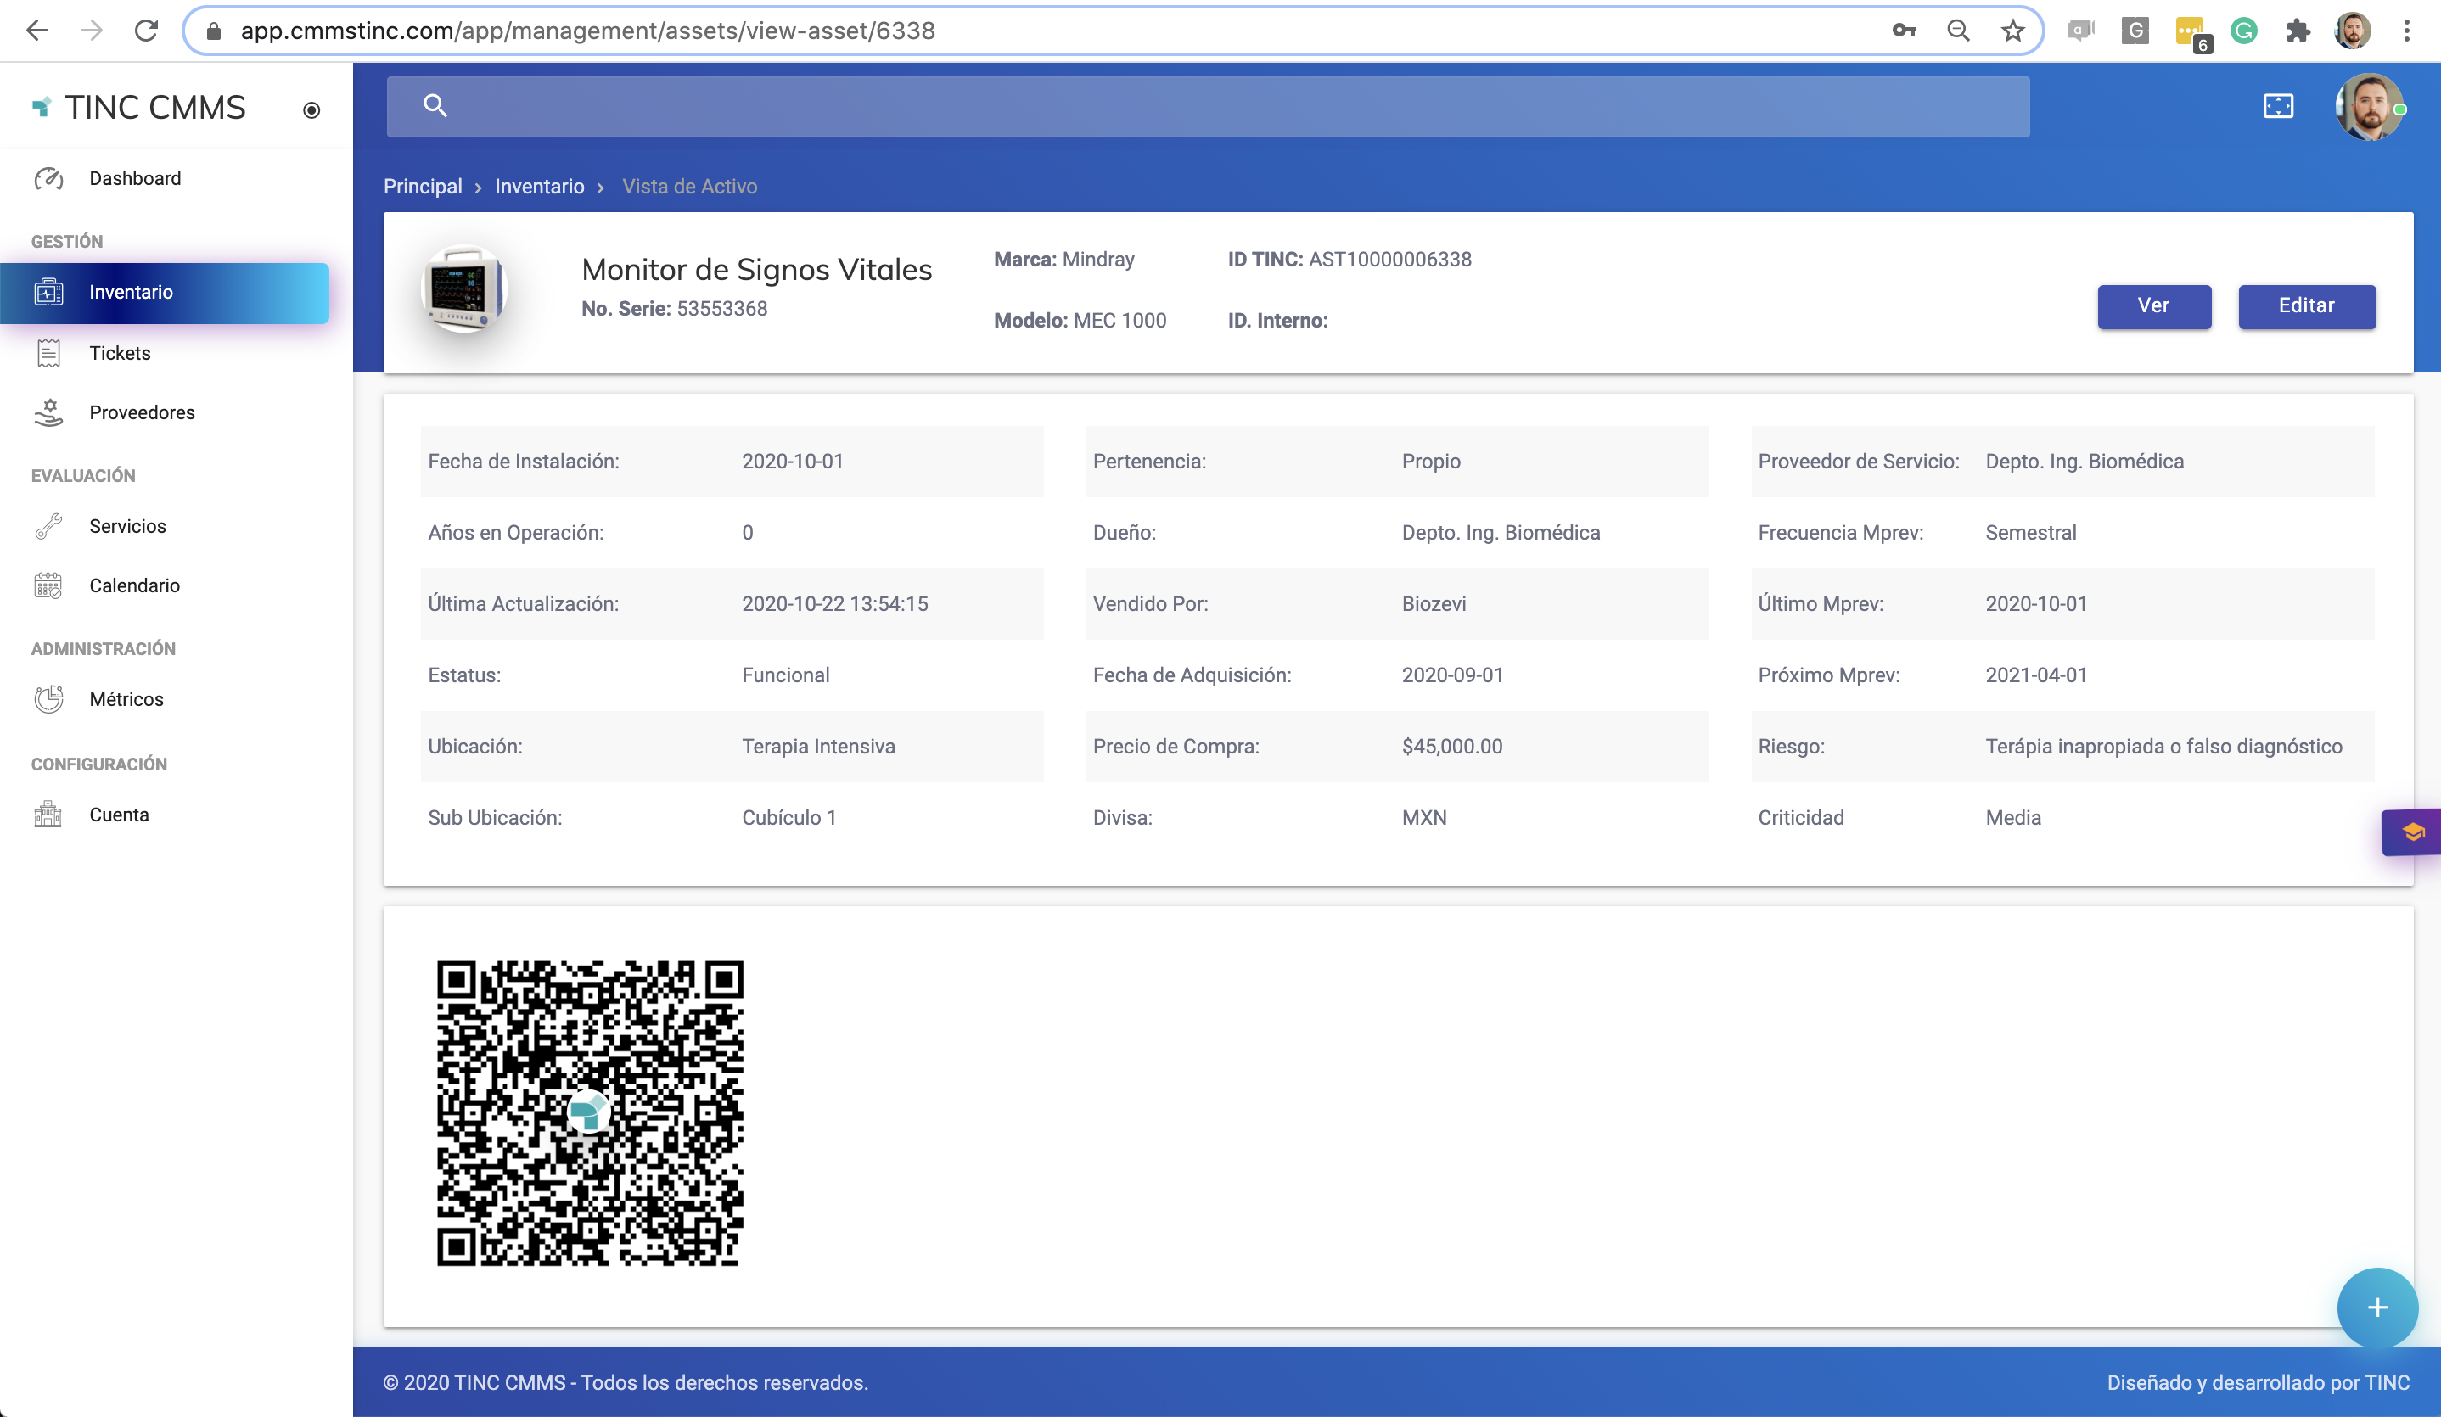
Task: Click the Ver button
Action: pyautogui.click(x=2154, y=306)
